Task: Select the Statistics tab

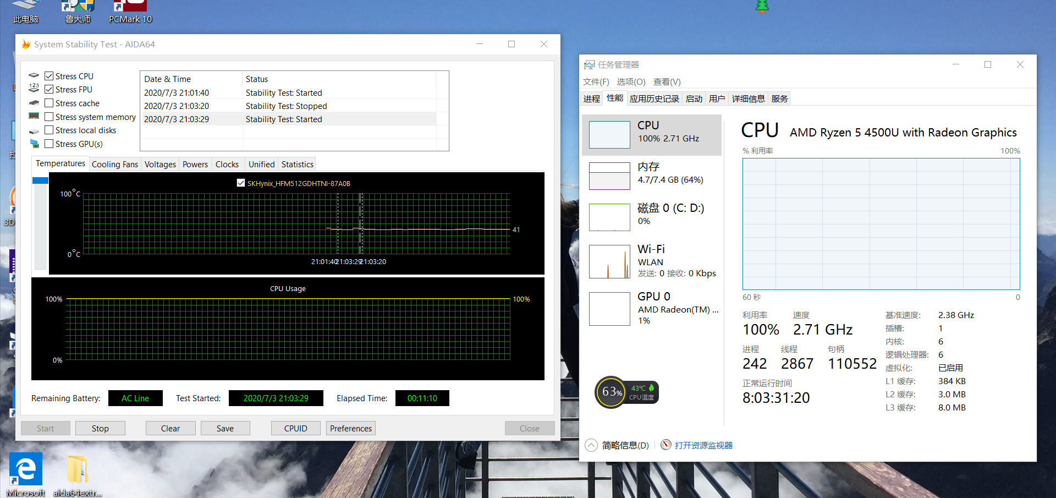Action: [297, 164]
